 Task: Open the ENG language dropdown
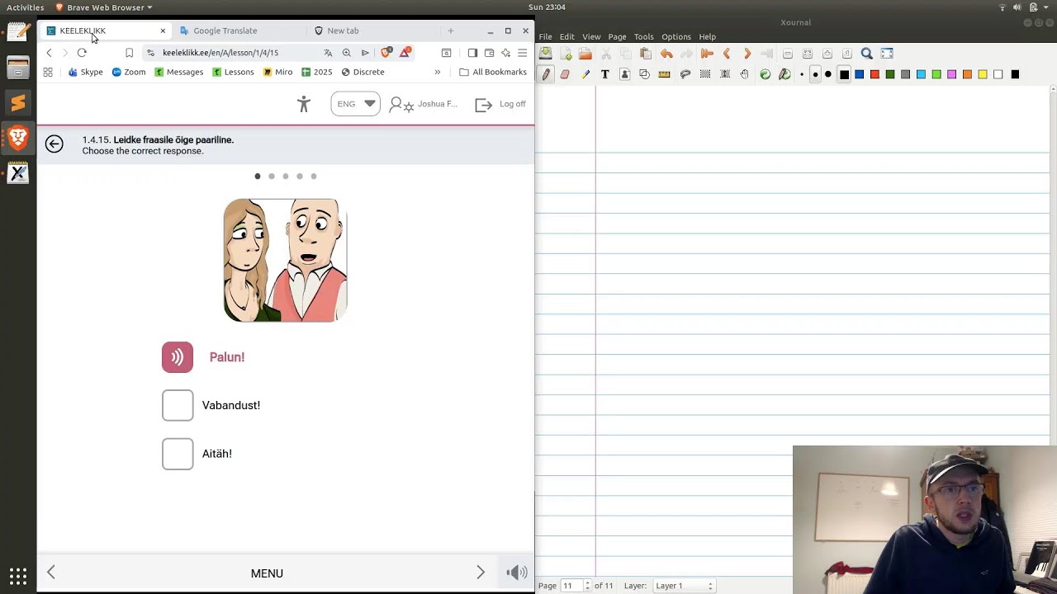355,104
